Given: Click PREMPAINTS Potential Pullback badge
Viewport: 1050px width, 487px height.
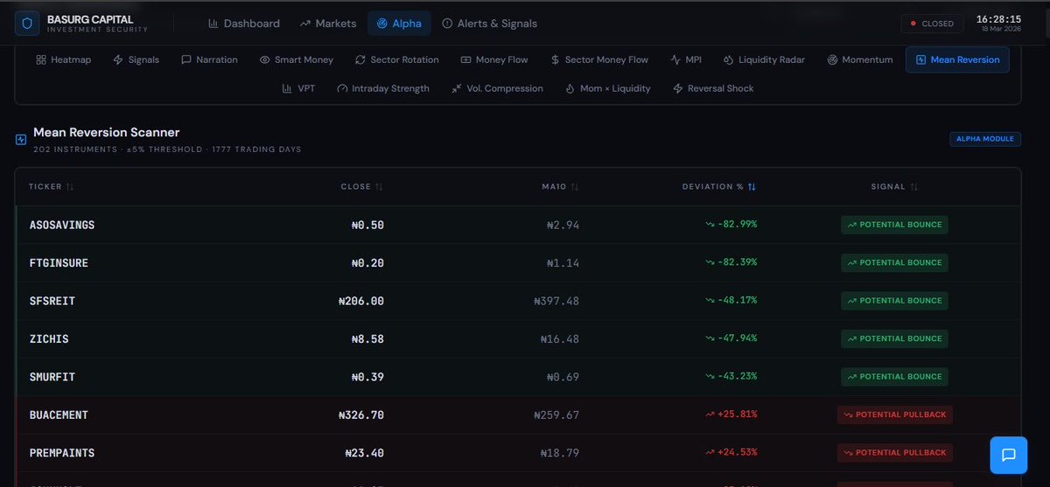Looking at the screenshot, I should [x=894, y=453].
